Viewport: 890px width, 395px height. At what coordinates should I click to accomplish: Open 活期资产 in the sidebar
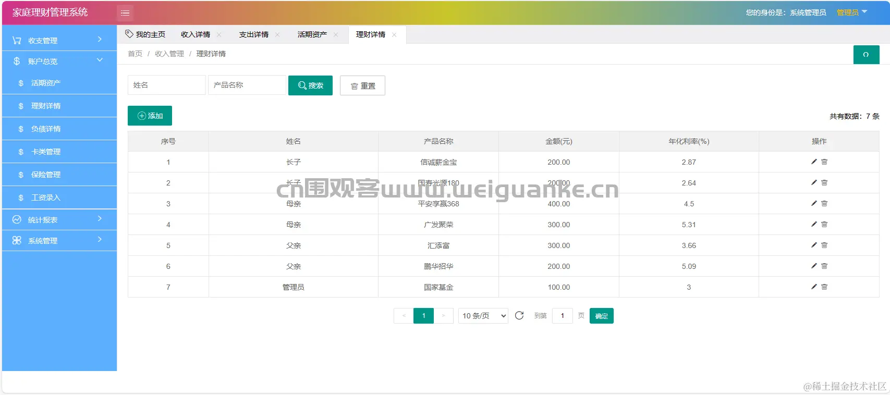[x=59, y=83]
